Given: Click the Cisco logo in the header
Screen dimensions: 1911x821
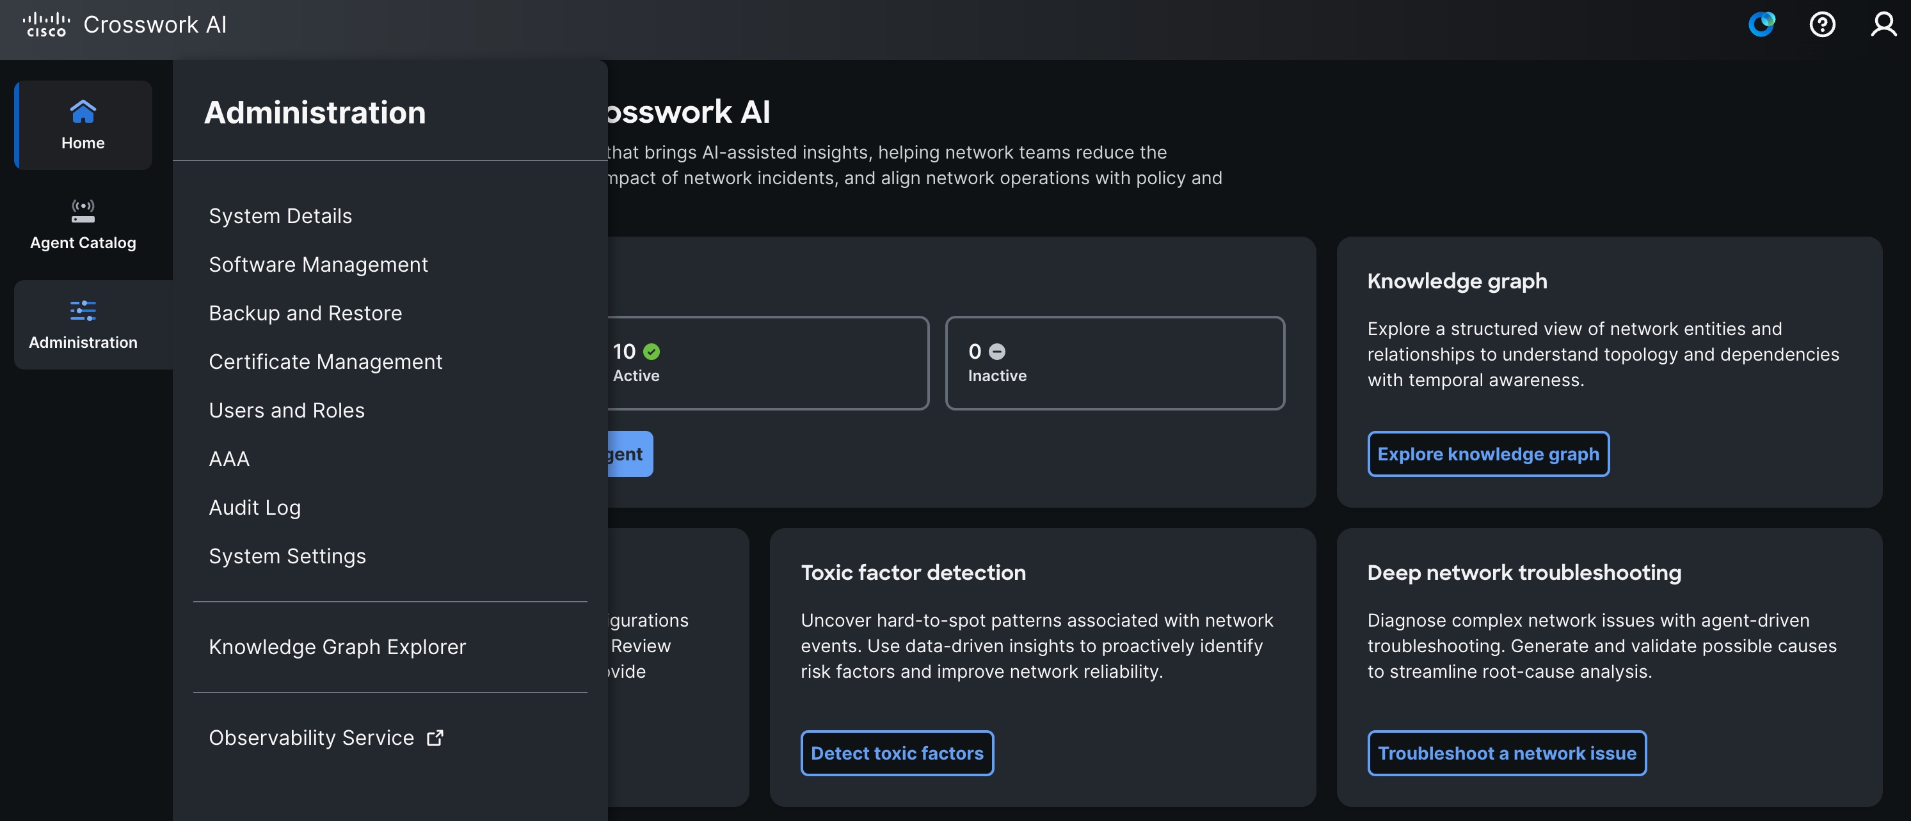Looking at the screenshot, I should point(46,24).
